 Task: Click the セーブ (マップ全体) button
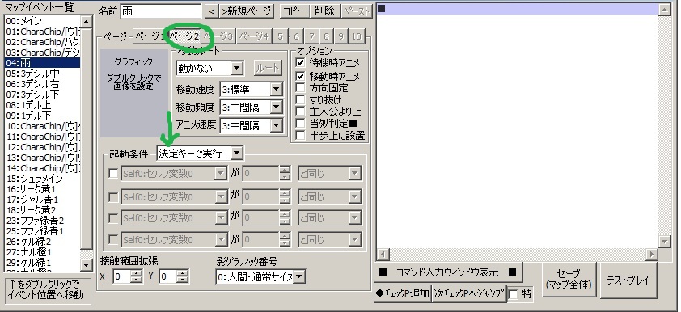tap(569, 280)
